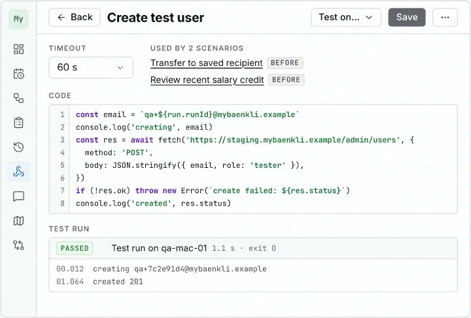Go back with the Back button
The width and height of the screenshot is (471, 318).
pos(75,18)
